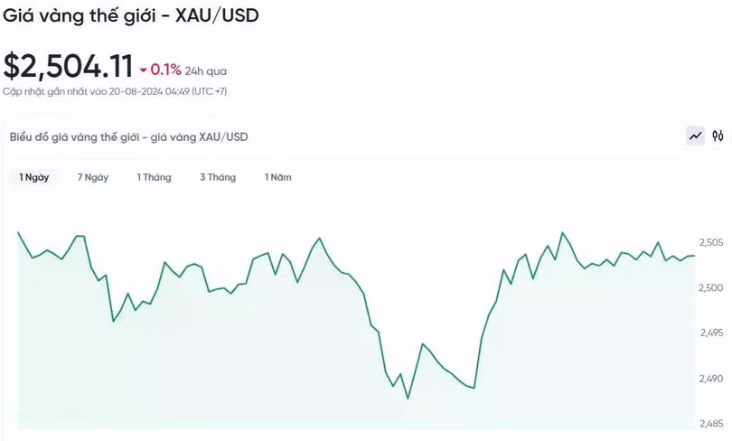Switch to the 1 Tháng range
Image resolution: width=732 pixels, height=441 pixels.
[154, 177]
